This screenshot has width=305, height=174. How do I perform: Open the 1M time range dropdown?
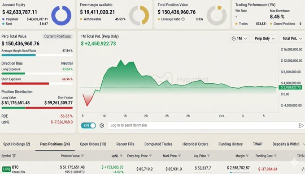point(240,38)
